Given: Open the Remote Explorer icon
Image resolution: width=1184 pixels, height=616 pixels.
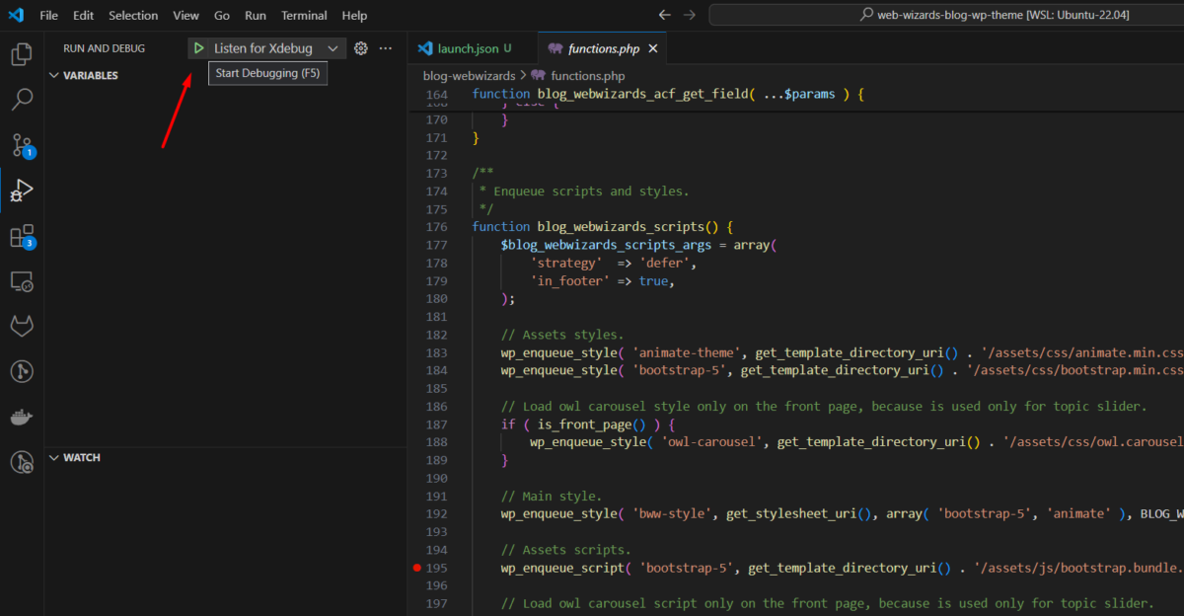Looking at the screenshot, I should [22, 281].
